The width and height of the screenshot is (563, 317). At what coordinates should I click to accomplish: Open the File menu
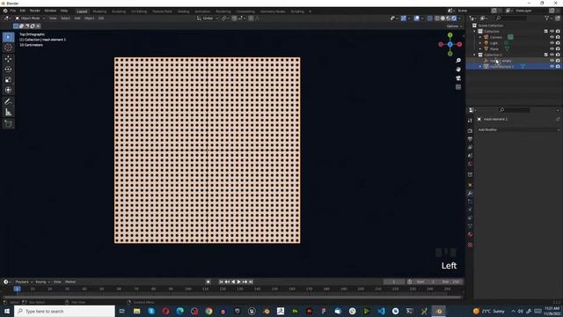click(x=13, y=11)
